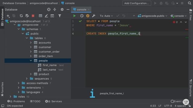Open console settings wrench icon
The height and width of the screenshot is (108, 193).
[x=94, y=16]
